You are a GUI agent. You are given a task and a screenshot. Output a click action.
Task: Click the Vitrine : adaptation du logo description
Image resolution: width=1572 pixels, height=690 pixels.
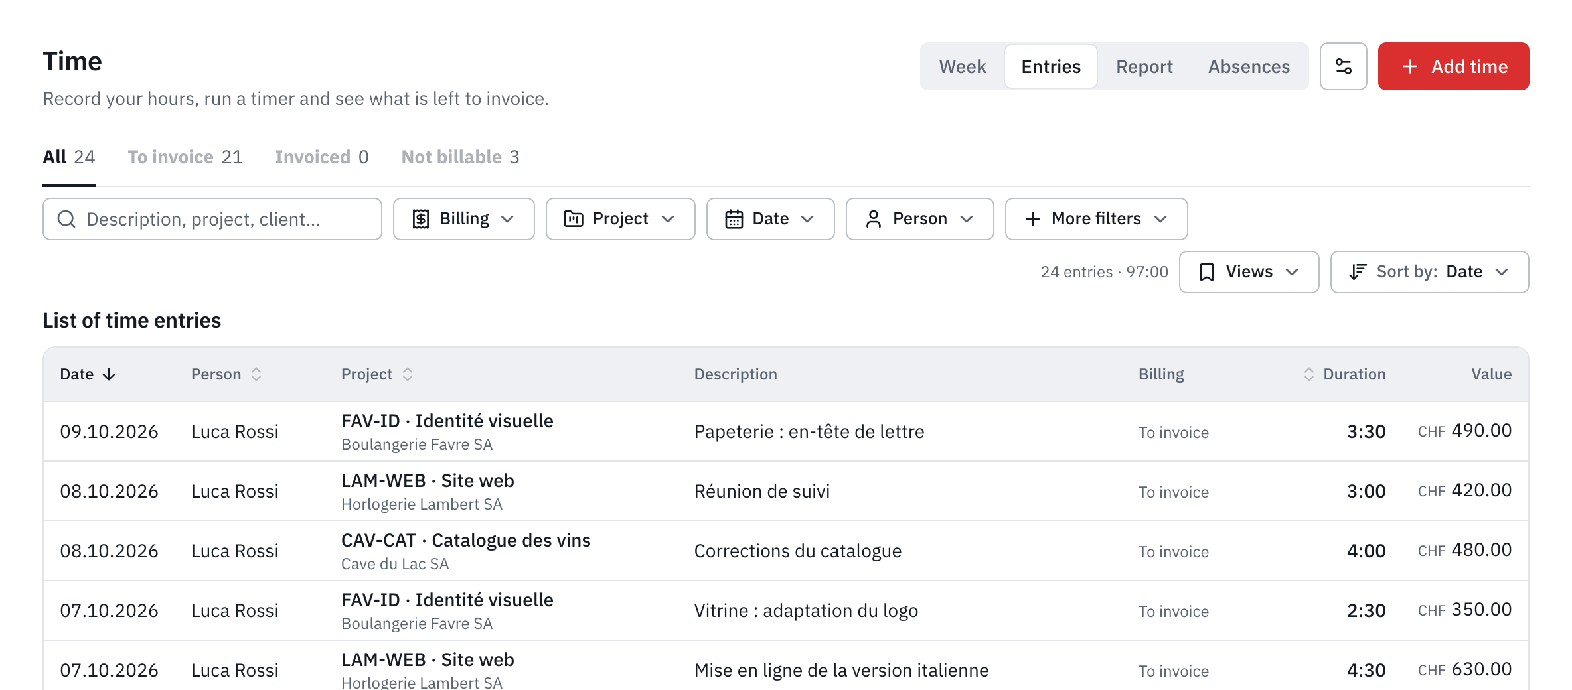(x=806, y=611)
